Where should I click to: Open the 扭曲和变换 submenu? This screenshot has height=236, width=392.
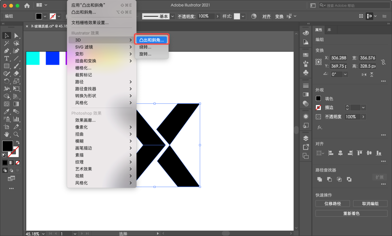coord(102,61)
